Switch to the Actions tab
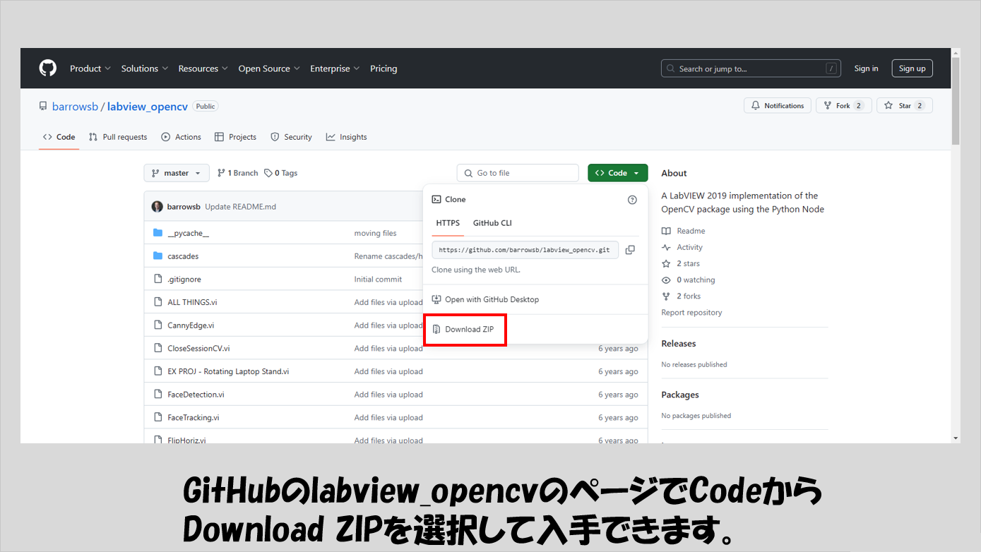 point(181,137)
